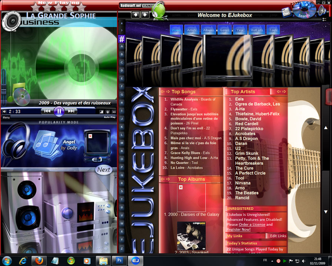
Task: Click the up-arrow icon in player controls
Action: 108,112
